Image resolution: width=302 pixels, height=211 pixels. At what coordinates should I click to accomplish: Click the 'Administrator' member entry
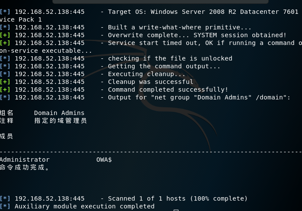(25, 160)
